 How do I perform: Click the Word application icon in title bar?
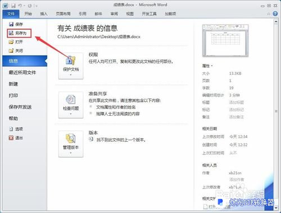click(5, 6)
